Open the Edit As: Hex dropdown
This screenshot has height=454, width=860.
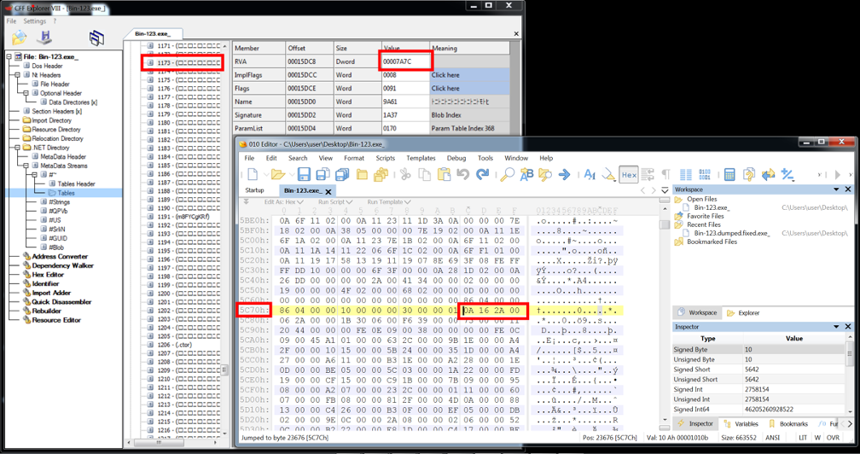[x=284, y=202]
